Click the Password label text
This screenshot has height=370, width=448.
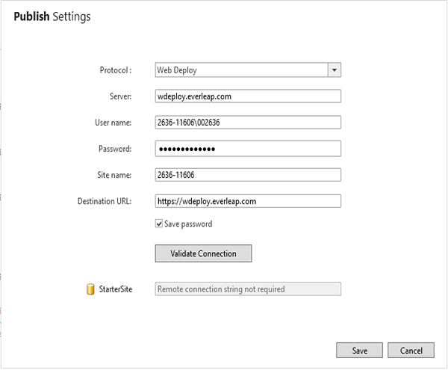coord(115,149)
